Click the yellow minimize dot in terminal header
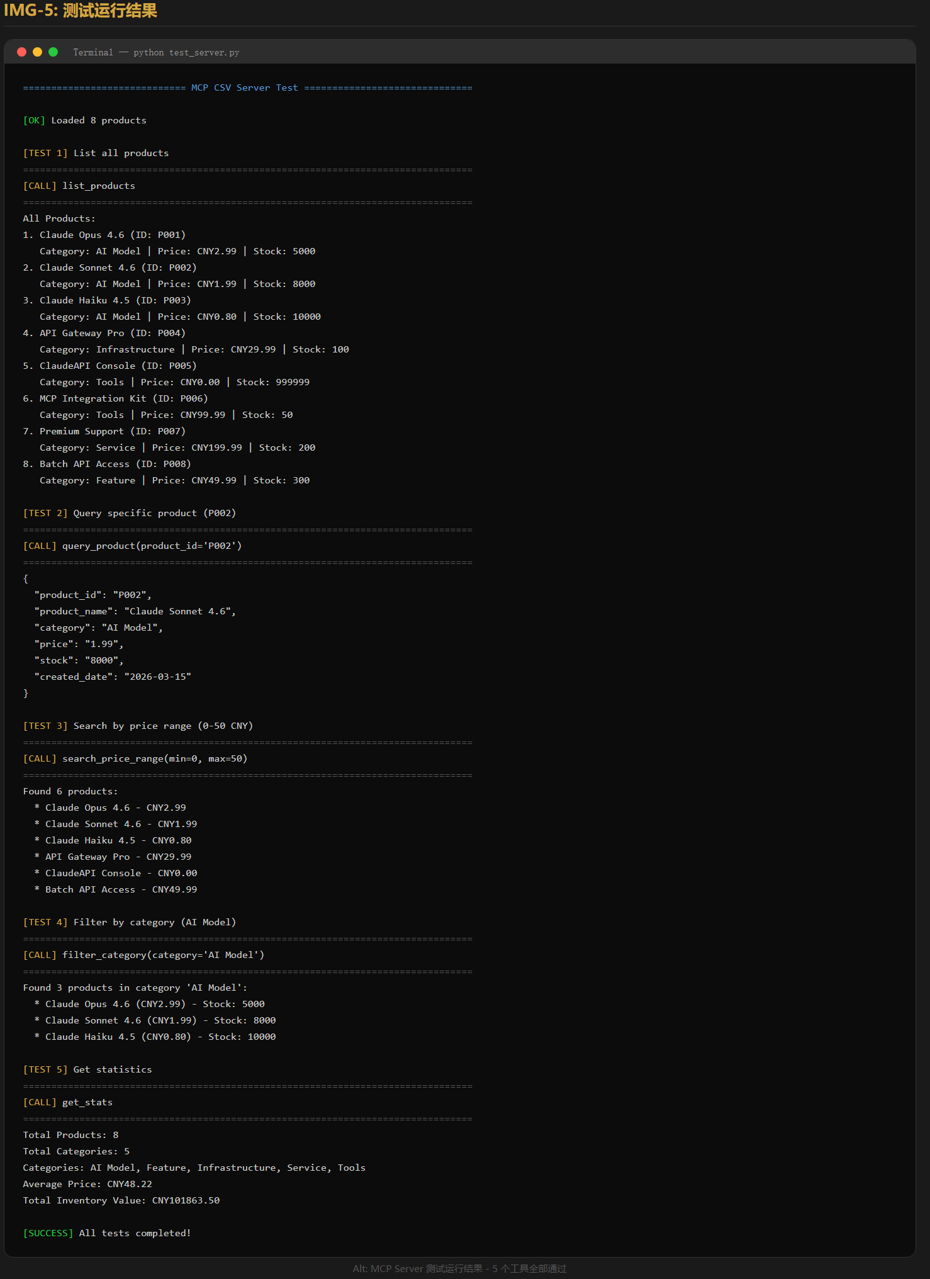 37,52
